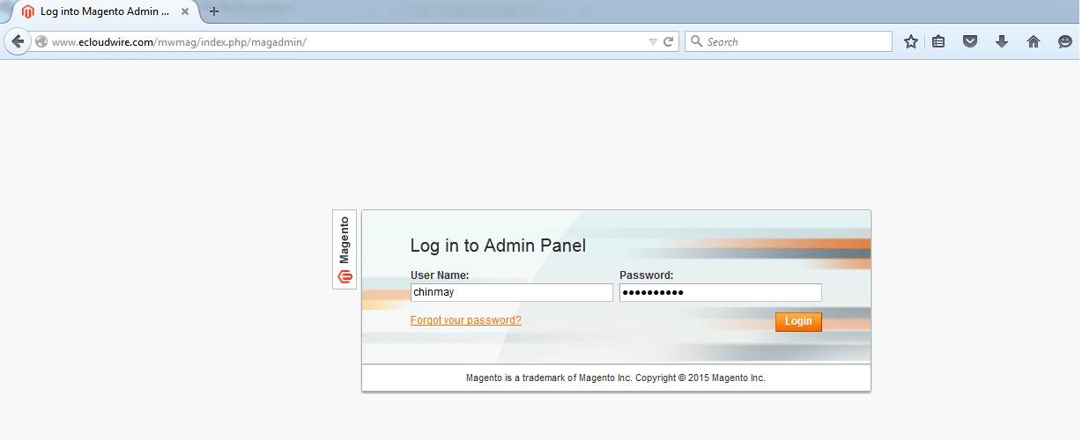Click the Password label
1082x440 pixels.
(x=647, y=275)
